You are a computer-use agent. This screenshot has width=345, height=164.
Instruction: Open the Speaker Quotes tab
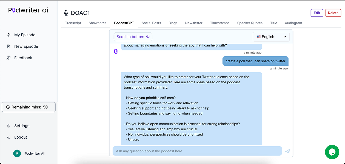250,23
